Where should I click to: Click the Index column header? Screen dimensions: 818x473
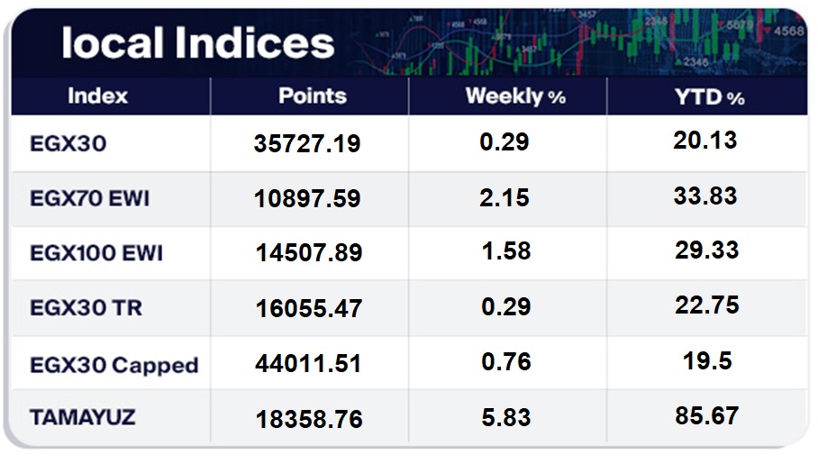(x=97, y=96)
